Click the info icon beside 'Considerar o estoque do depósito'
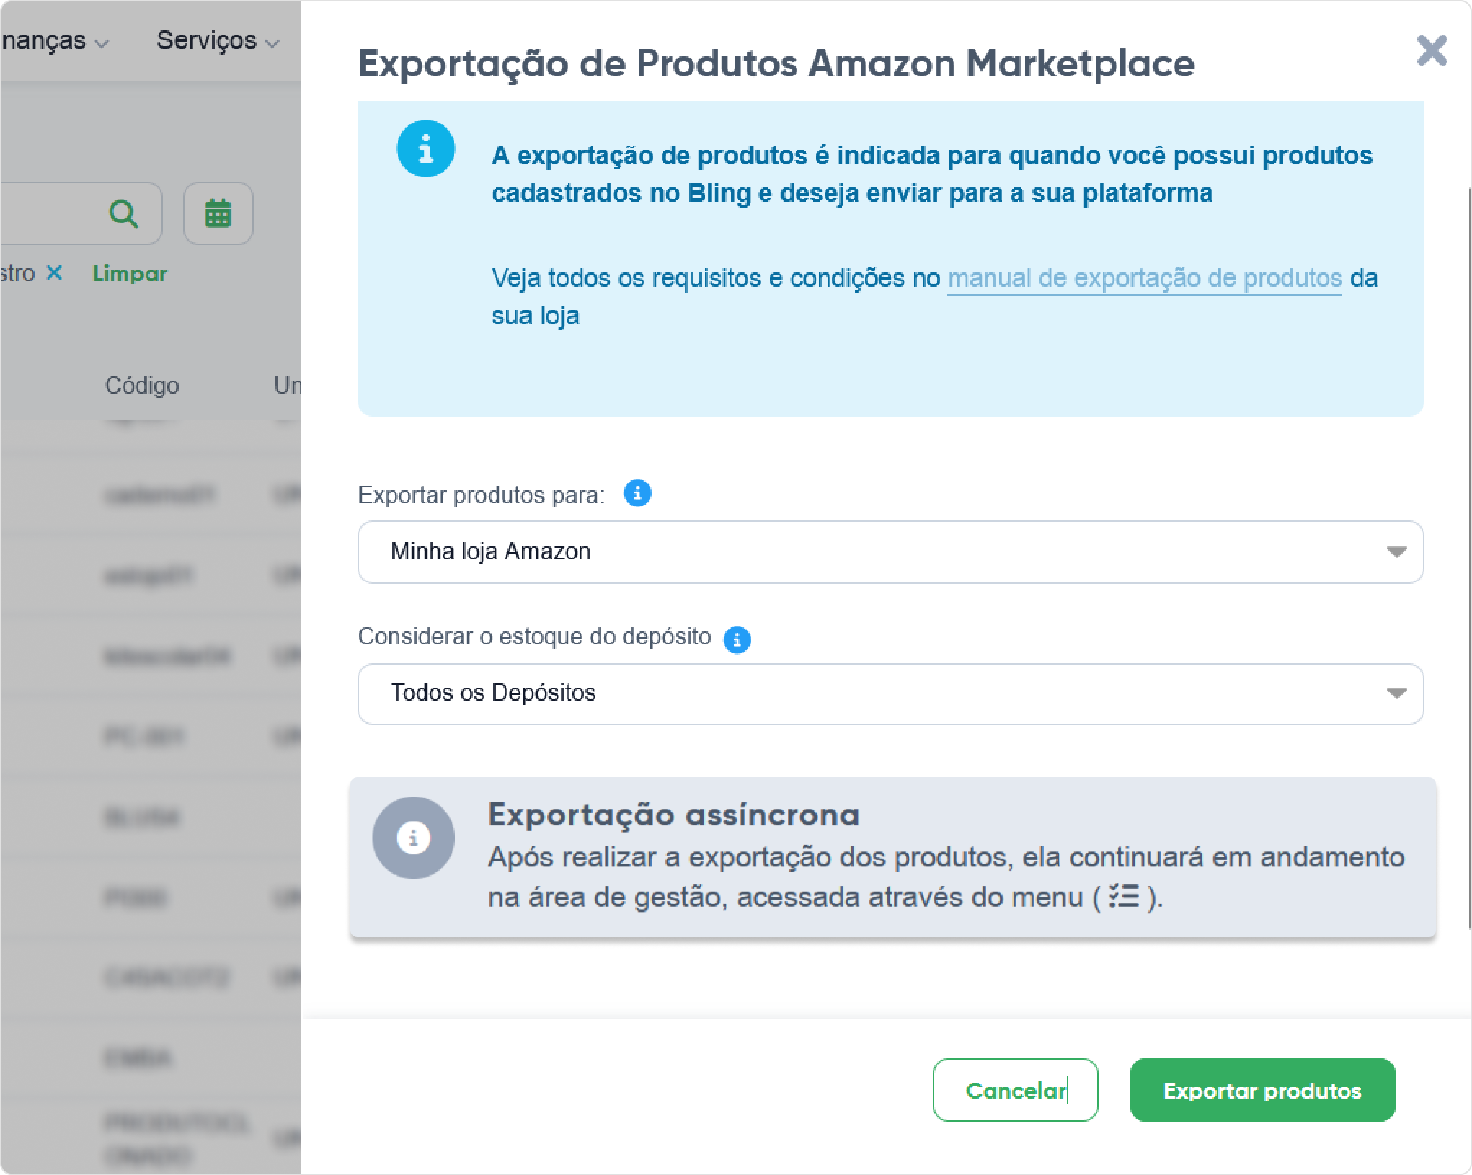 pos(737,639)
